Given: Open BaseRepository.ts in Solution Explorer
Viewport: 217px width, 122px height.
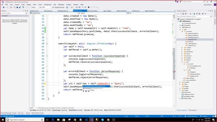Looking at the screenshot, I should point(193,38).
